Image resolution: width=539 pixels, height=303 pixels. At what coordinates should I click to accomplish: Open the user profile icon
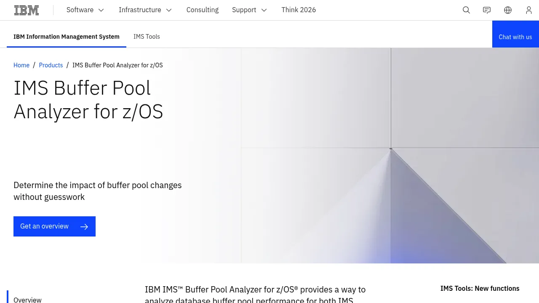point(529,10)
